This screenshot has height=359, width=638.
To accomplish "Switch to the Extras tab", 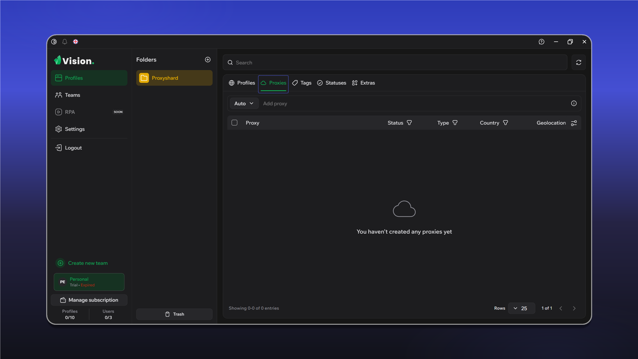I will (363, 83).
